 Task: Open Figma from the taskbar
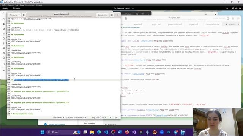[x=141, y=132]
